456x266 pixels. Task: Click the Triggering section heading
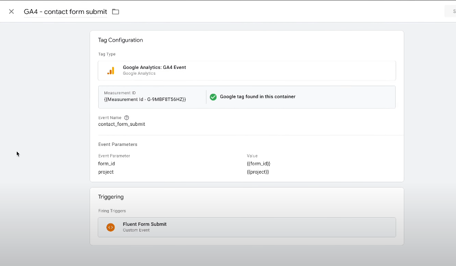(x=111, y=197)
